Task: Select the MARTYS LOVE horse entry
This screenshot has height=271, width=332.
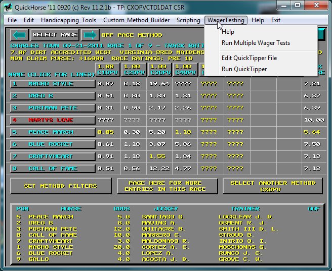Action: coord(53,120)
